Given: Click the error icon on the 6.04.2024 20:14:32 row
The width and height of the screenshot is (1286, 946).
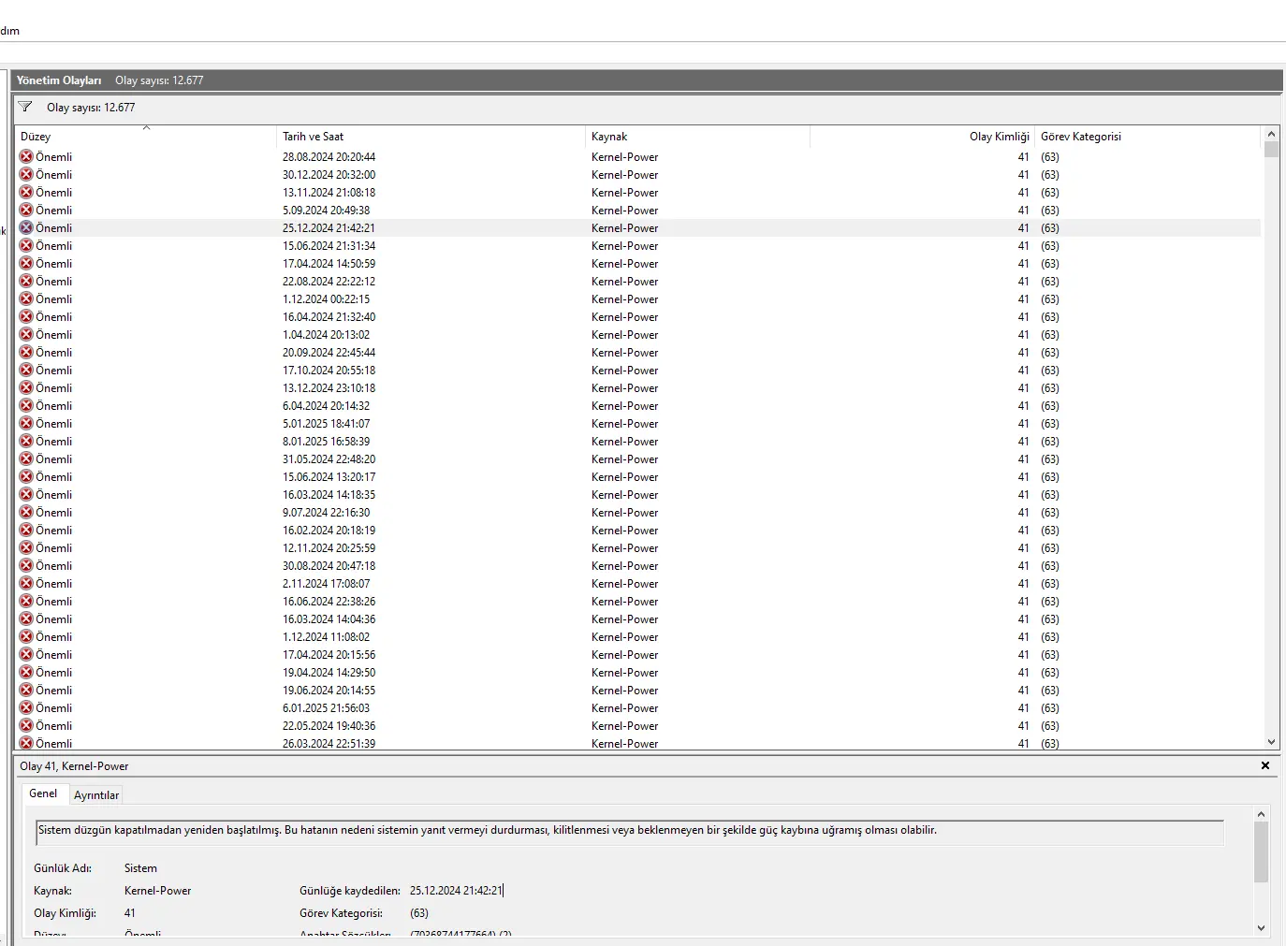Looking at the screenshot, I should pyautogui.click(x=26, y=405).
